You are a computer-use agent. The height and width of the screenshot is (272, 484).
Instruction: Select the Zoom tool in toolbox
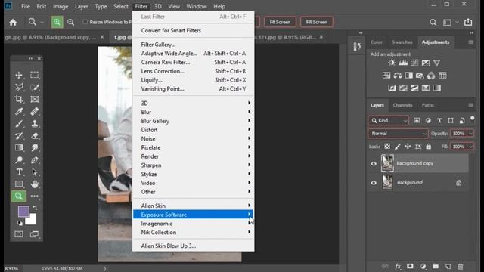[x=19, y=196]
